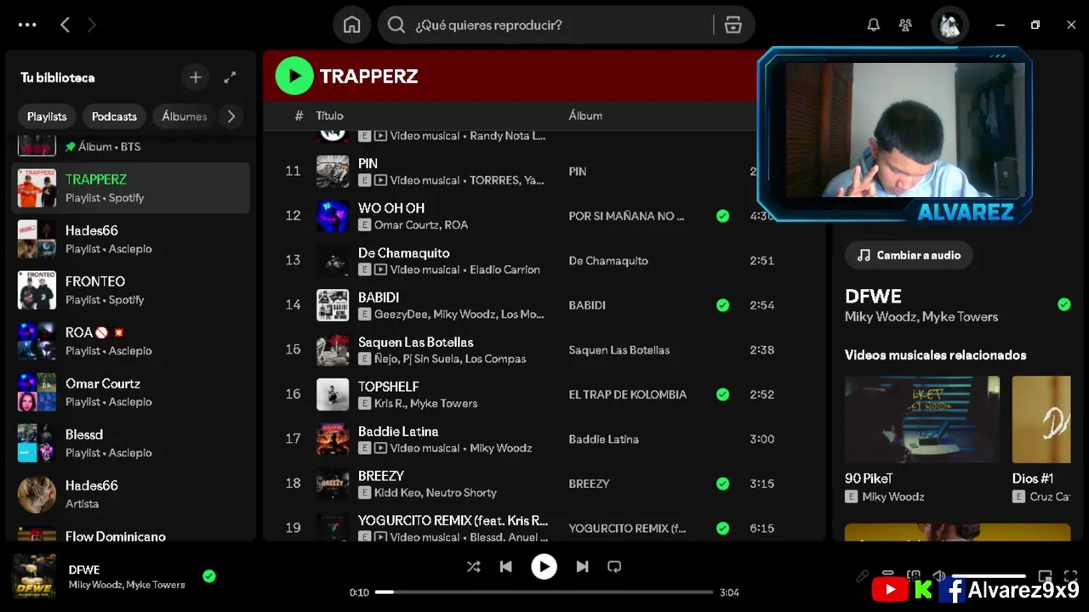
Task: Open friend activity icon
Action: point(905,25)
